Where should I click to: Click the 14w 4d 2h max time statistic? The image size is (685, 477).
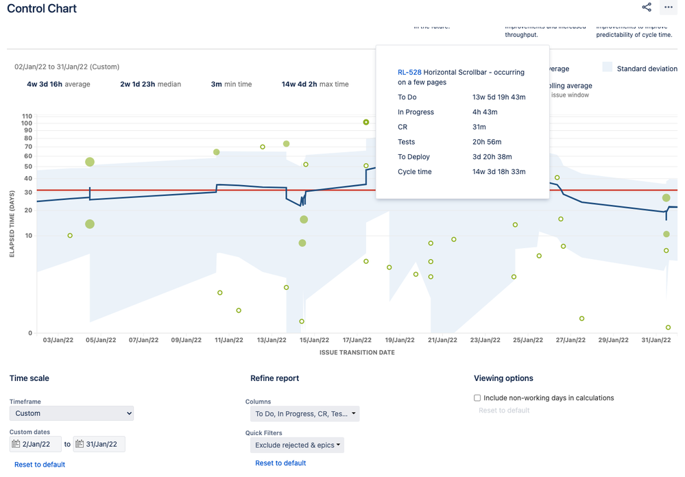click(315, 84)
